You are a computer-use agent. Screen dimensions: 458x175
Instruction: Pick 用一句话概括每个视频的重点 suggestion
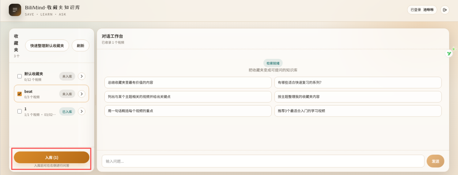tap(188, 111)
